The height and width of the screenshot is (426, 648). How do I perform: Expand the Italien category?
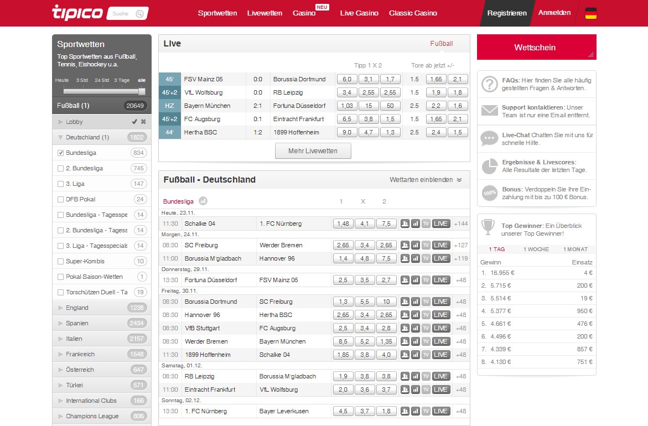coord(102,339)
